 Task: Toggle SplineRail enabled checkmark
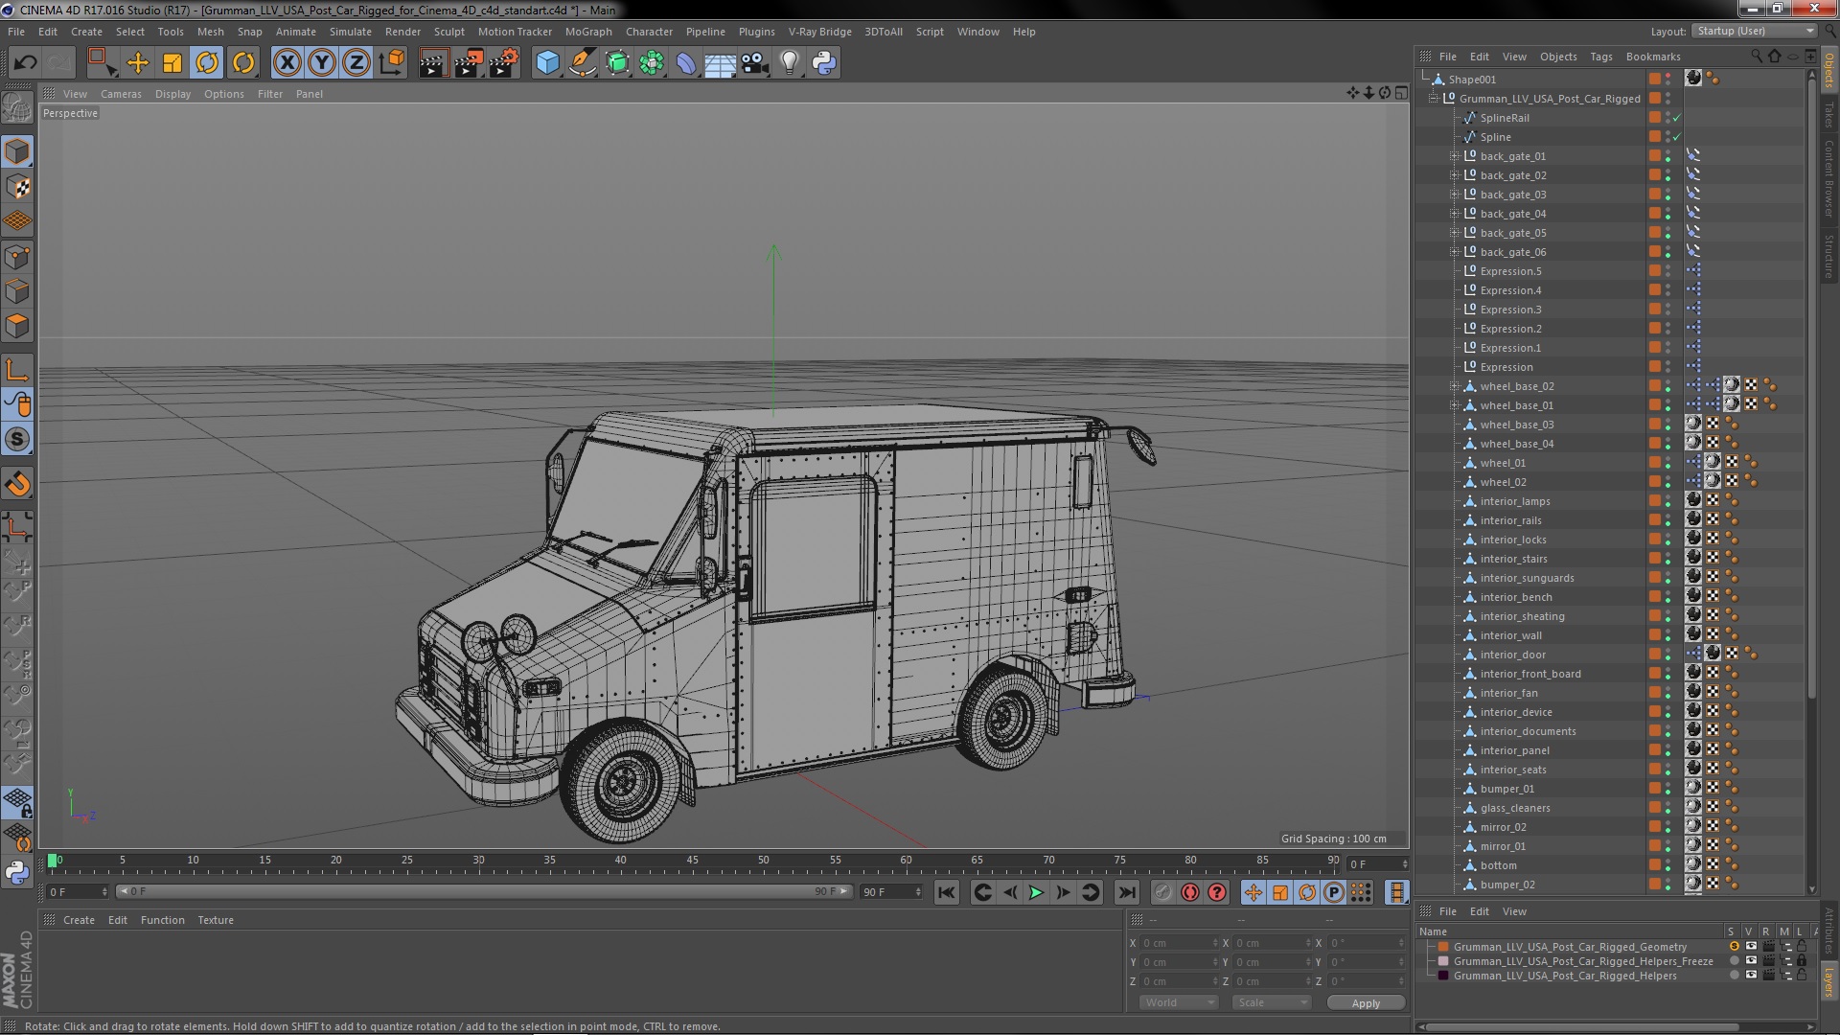(x=1677, y=118)
